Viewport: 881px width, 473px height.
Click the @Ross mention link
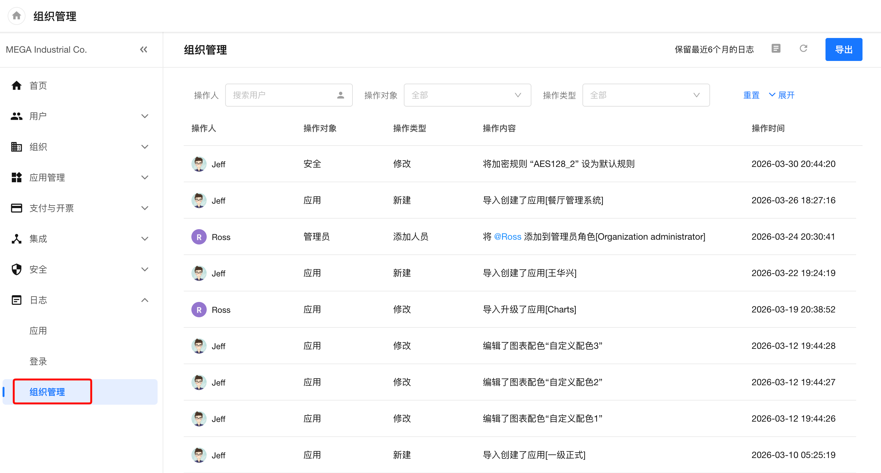[507, 237]
